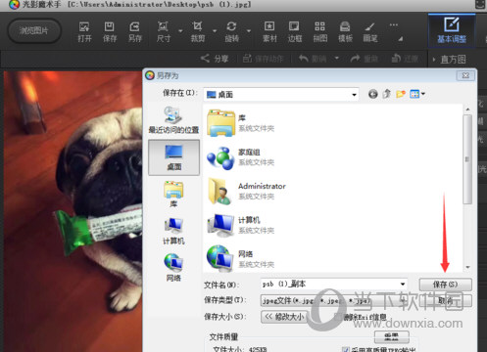Open the 拼图 collage tool
The width and height of the screenshot is (487, 352).
click(319, 31)
